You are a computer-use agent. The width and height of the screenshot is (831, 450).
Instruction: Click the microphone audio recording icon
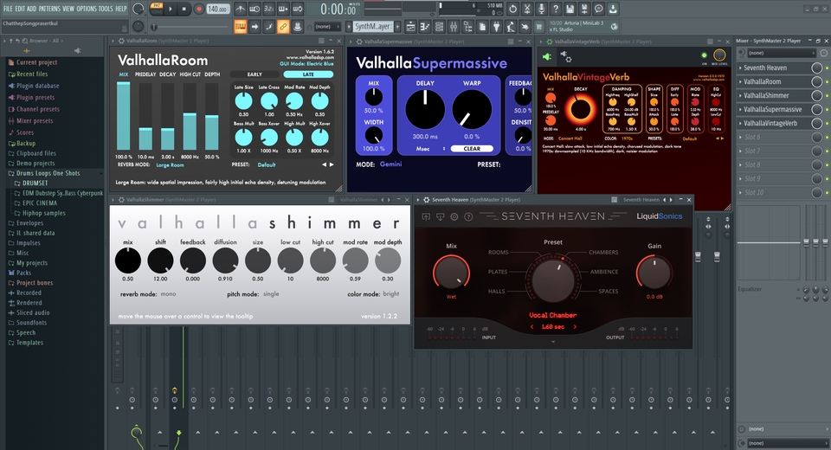(x=541, y=9)
